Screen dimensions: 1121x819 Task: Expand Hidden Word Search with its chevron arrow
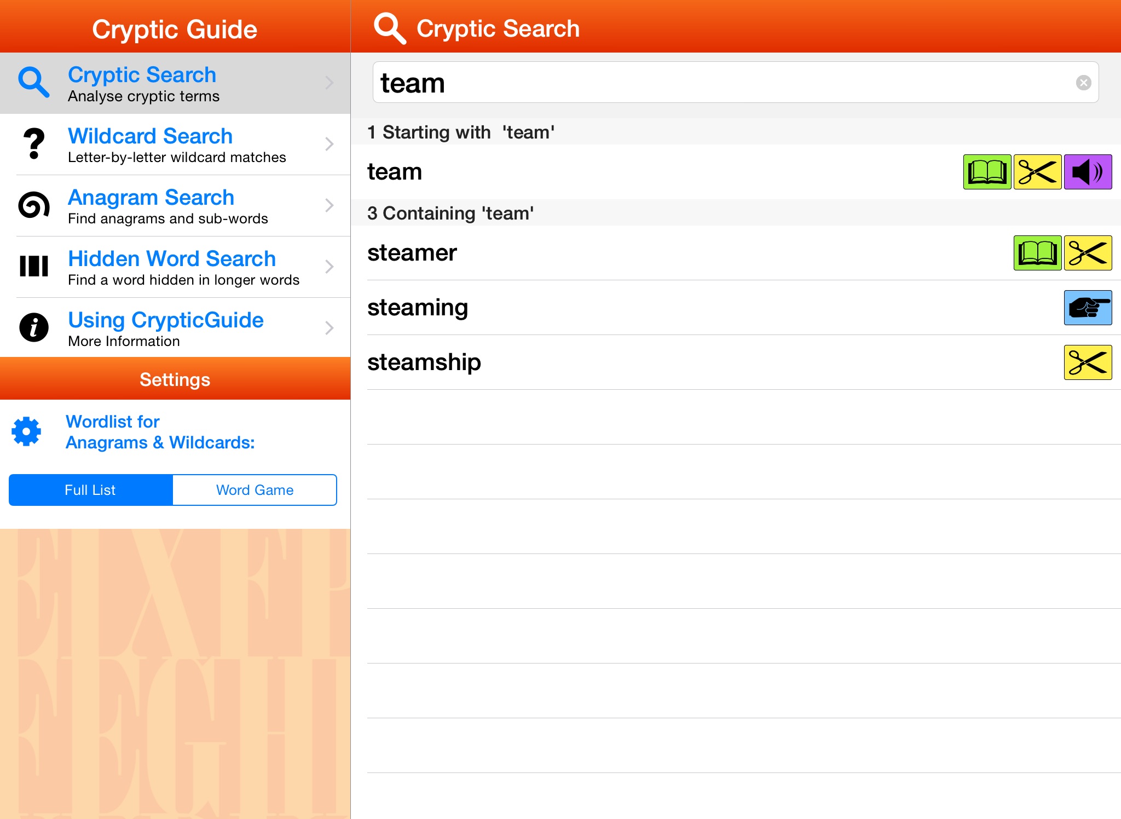329,267
